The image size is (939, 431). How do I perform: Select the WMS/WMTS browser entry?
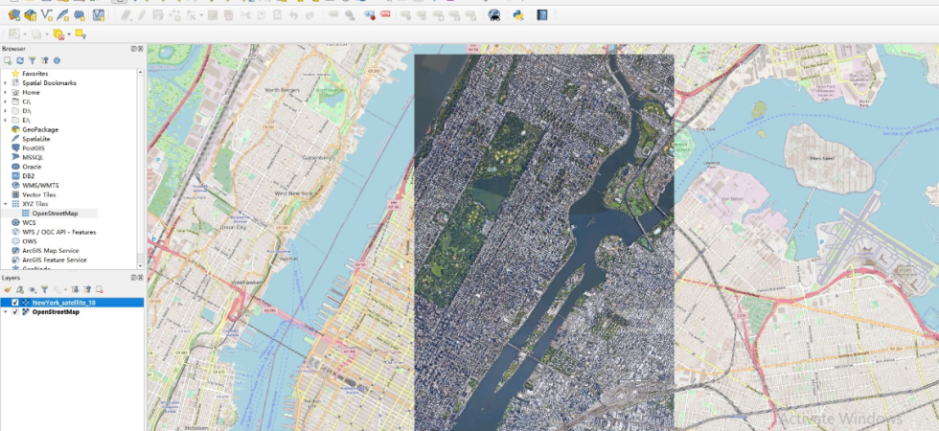40,186
